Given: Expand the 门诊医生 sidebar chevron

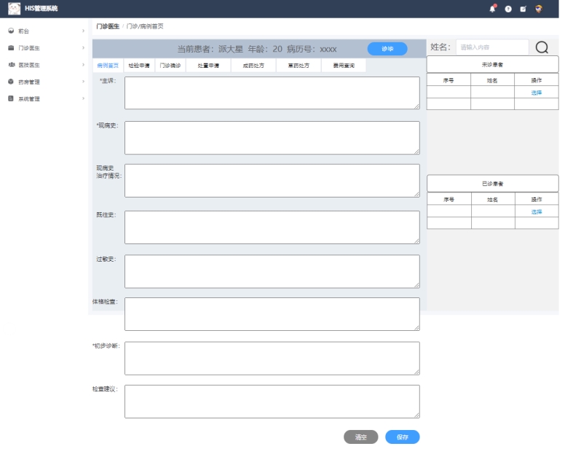Looking at the screenshot, I should (x=83, y=48).
